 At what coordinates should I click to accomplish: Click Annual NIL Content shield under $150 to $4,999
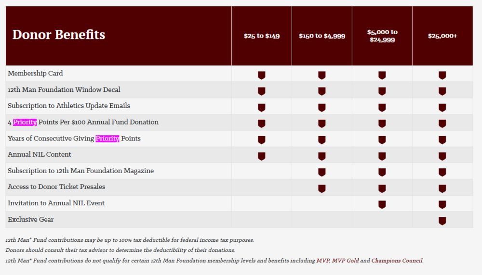(322, 156)
